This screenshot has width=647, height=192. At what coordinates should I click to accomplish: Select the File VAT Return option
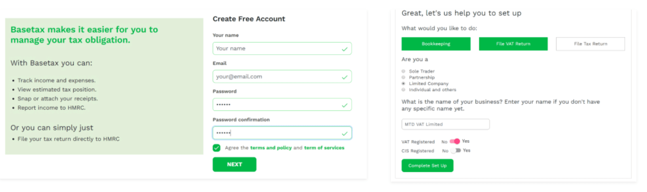pyautogui.click(x=513, y=44)
